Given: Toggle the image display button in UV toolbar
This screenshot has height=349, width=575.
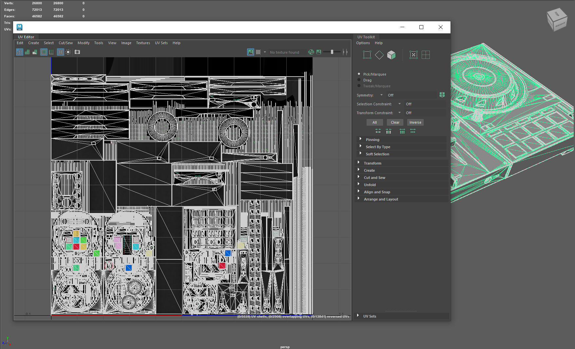Looking at the screenshot, I should [250, 52].
